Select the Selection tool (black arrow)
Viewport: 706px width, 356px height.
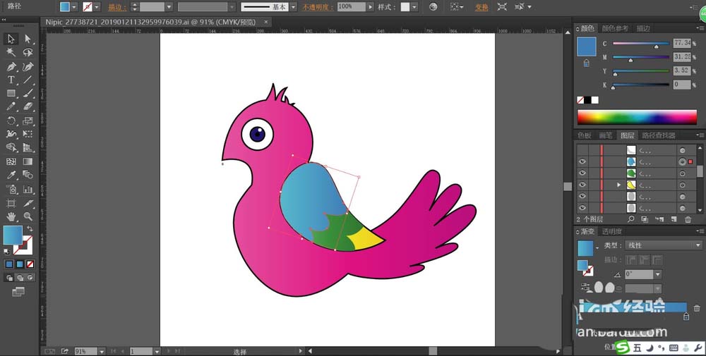point(11,39)
